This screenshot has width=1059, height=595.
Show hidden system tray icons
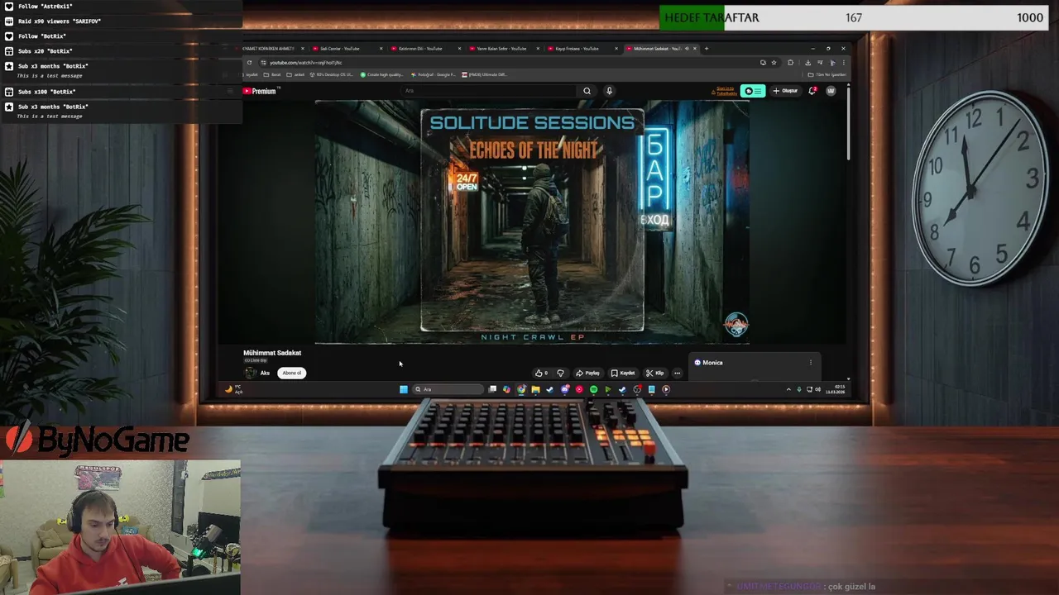coord(788,389)
